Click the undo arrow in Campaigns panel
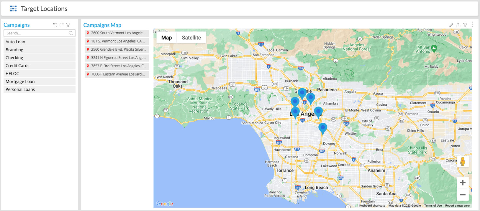Viewport: 480px width, 211px height. click(55, 25)
